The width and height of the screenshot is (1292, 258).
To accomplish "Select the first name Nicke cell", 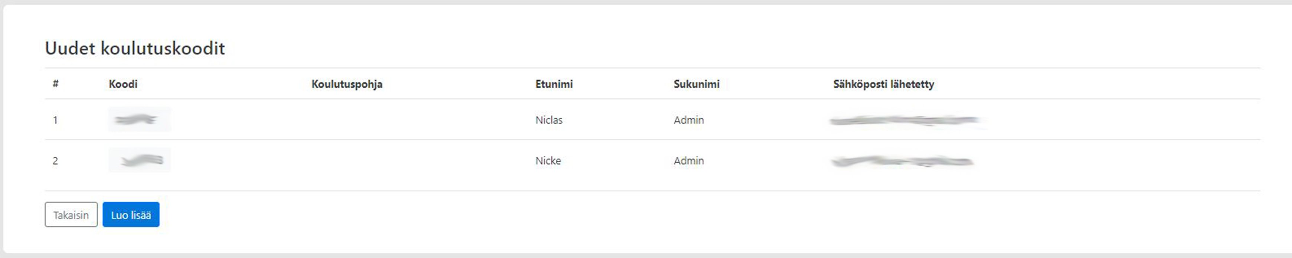I will tap(548, 161).
